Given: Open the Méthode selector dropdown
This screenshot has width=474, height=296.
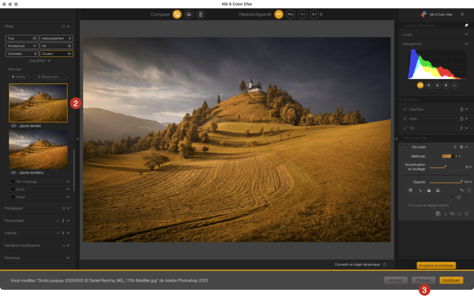Looking at the screenshot, I should [x=451, y=156].
